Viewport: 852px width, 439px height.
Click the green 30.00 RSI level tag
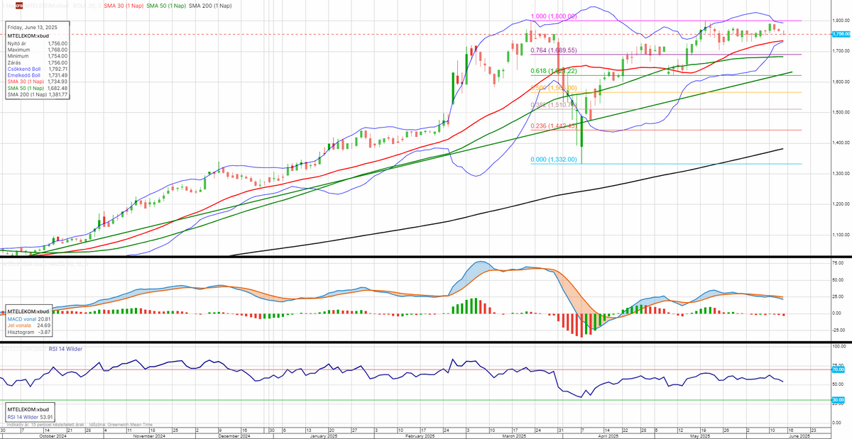click(x=838, y=400)
